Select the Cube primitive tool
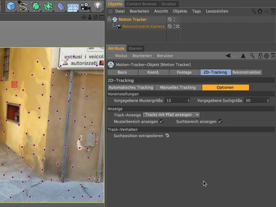 coord(11,6)
